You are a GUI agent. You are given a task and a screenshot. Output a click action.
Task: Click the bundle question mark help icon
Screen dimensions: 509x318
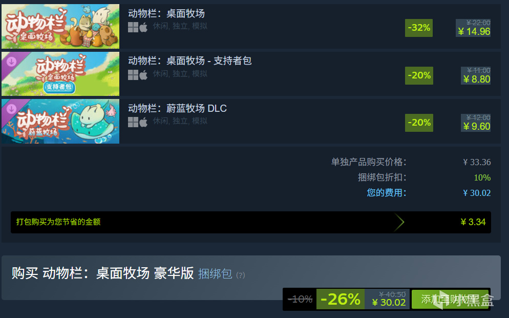pyautogui.click(x=241, y=275)
